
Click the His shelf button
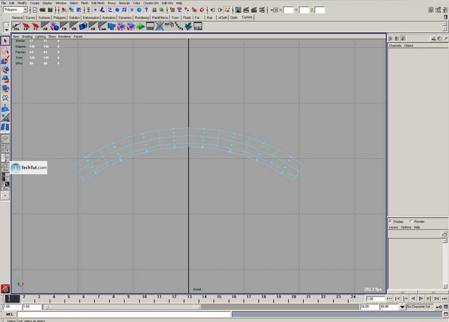point(17,27)
